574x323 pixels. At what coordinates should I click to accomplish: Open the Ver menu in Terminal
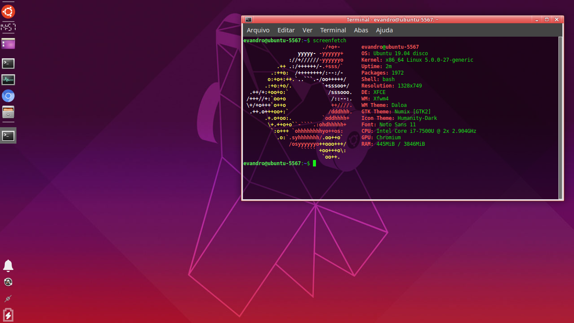click(x=307, y=30)
